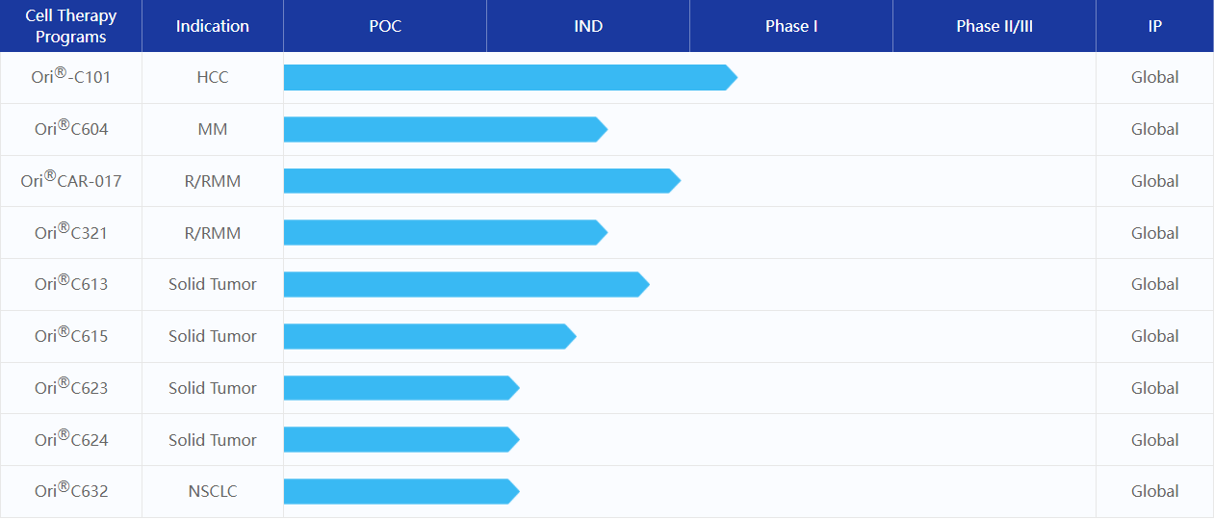Image resolution: width=1214 pixels, height=519 pixels.
Task: Click the HCC indication cell
Action: tap(213, 77)
